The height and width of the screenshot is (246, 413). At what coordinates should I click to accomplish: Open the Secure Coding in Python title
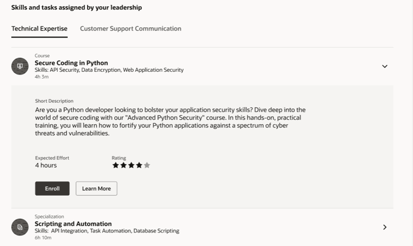pyautogui.click(x=71, y=63)
